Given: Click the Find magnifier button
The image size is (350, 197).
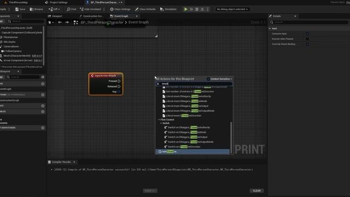Looking at the screenshot, I should (72, 9).
